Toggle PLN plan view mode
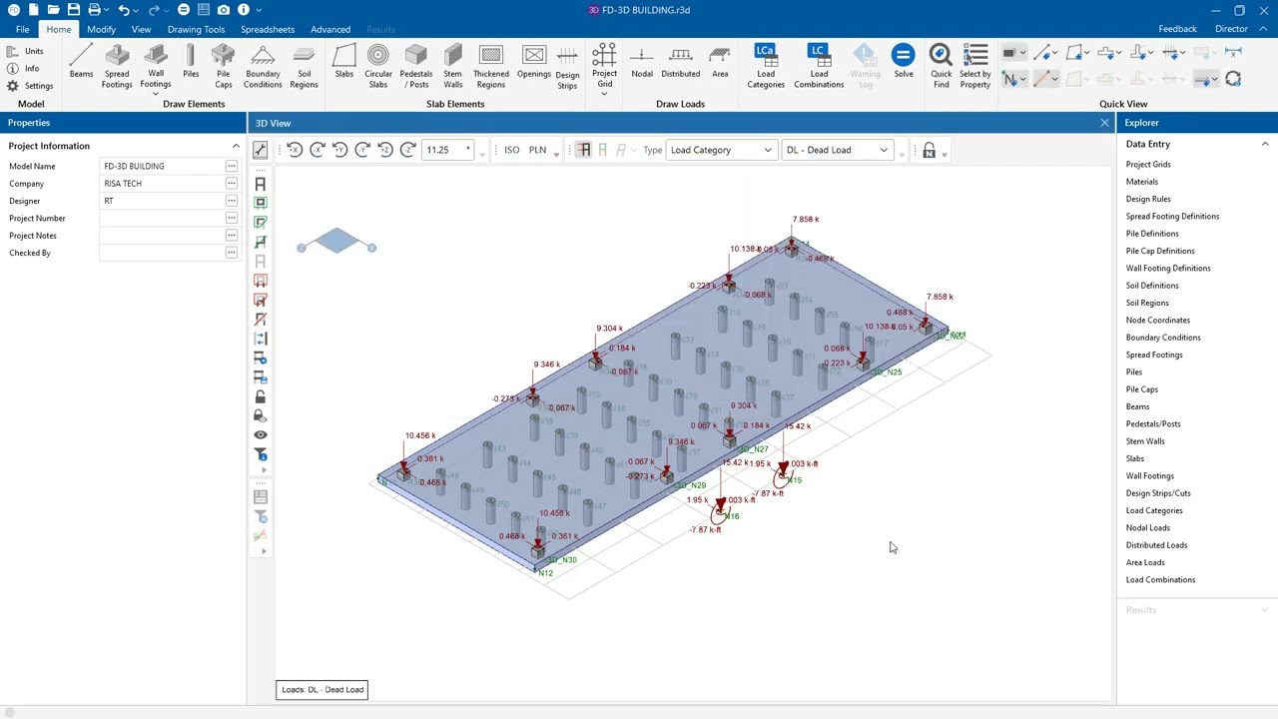This screenshot has height=719, width=1278. click(x=537, y=150)
